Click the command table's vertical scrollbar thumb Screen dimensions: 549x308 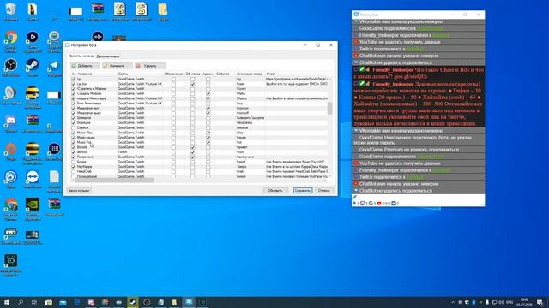coord(329,109)
